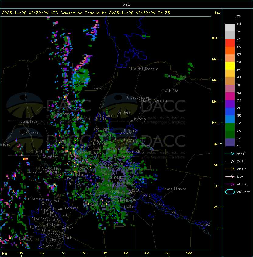Click the 120 tick on horizontal axis

pyautogui.click(x=189, y=253)
